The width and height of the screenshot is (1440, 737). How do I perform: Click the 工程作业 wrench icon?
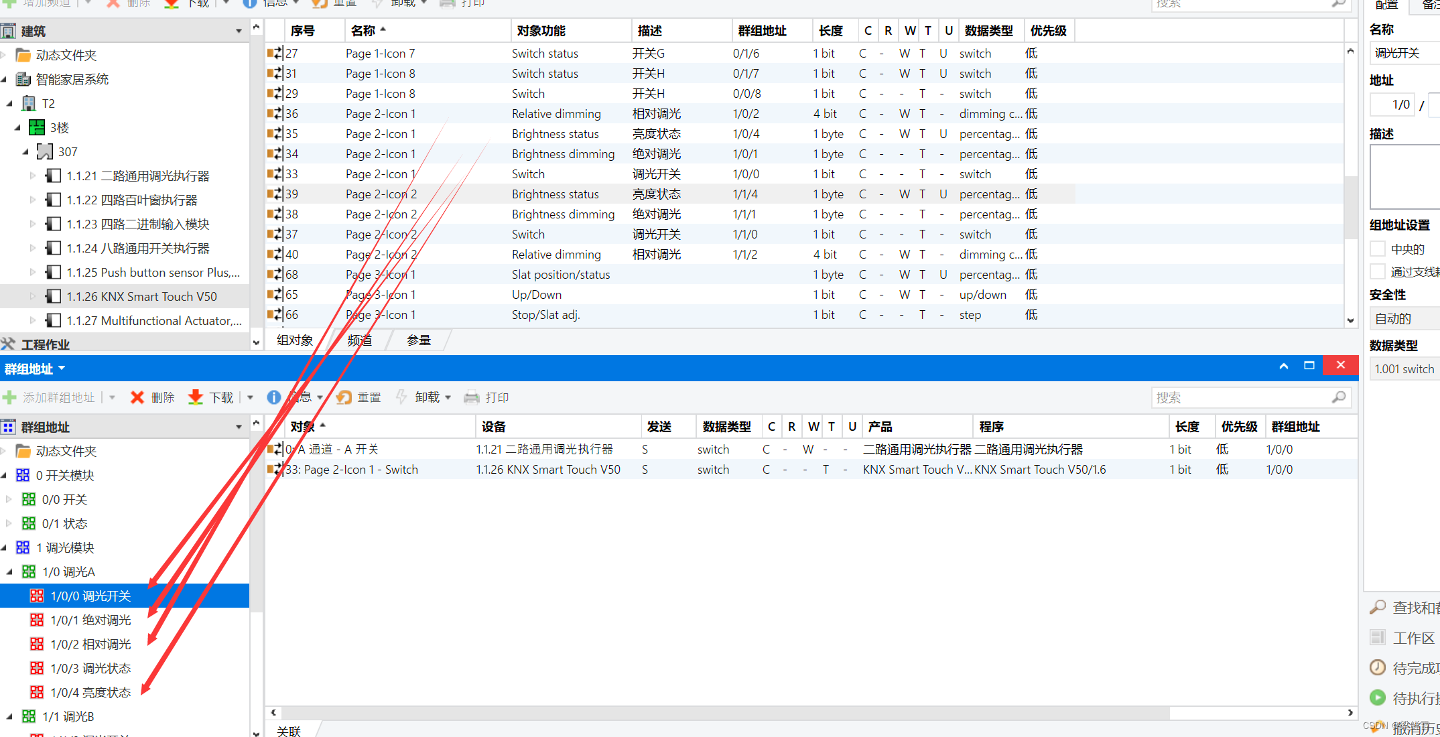[9, 344]
